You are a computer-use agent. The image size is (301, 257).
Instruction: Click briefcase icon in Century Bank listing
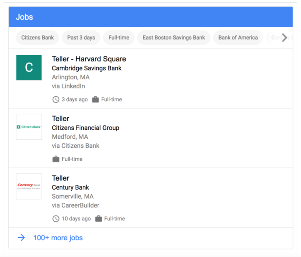98,219
